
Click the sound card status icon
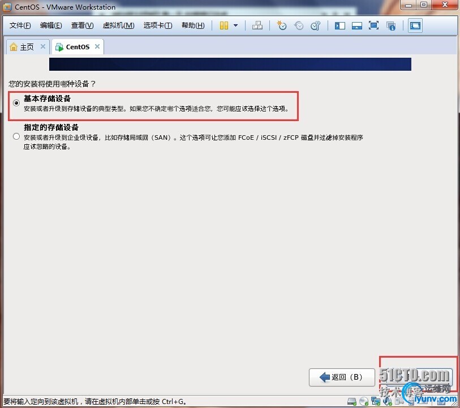coord(387,401)
